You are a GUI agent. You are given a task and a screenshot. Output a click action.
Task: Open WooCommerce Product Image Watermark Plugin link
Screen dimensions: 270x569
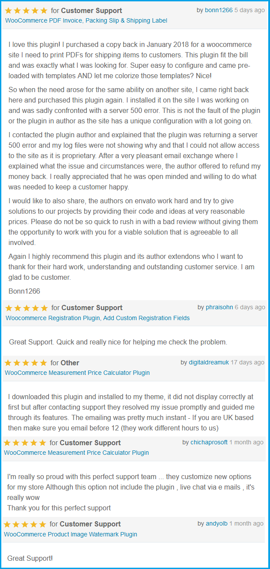pyautogui.click(x=70, y=534)
